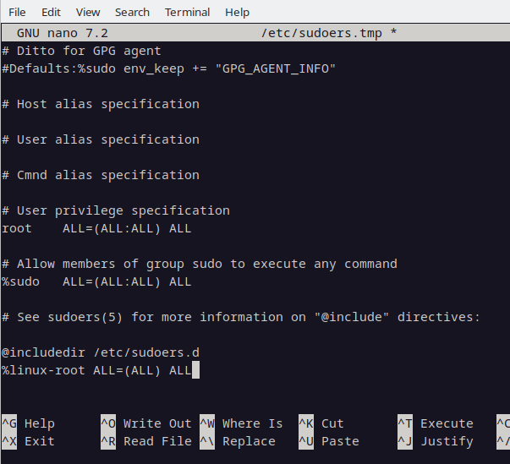Open the Terminal menu

click(x=187, y=13)
